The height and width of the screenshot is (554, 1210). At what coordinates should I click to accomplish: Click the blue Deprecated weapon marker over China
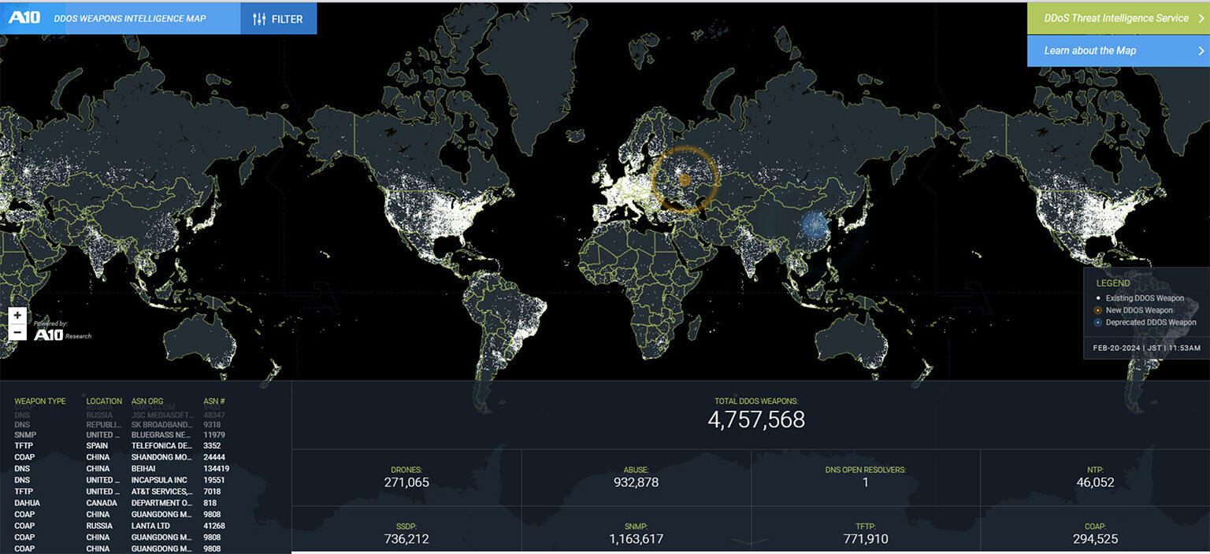(815, 225)
